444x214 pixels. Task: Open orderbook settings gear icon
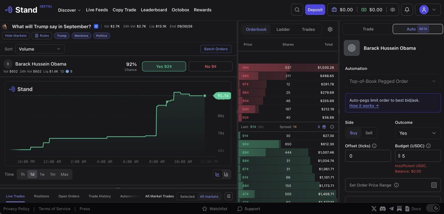tap(330, 29)
